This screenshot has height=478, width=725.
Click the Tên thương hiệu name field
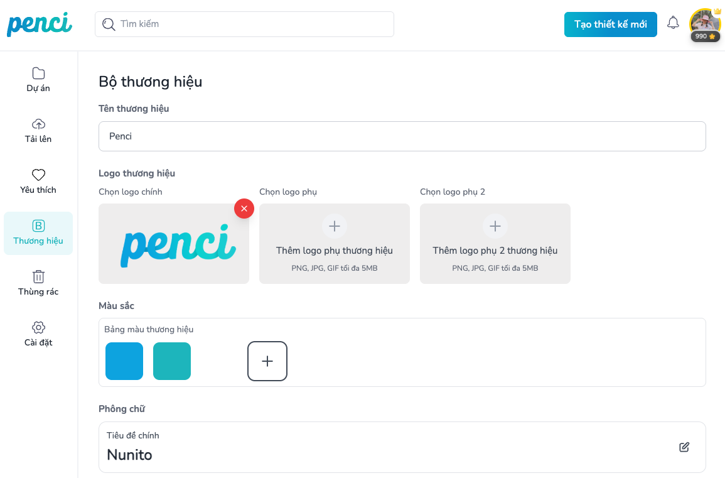(402, 136)
